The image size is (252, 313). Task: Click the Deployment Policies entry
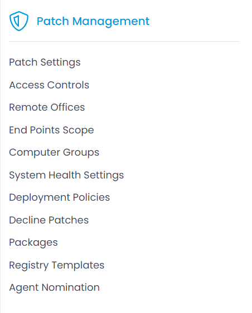[x=60, y=197]
